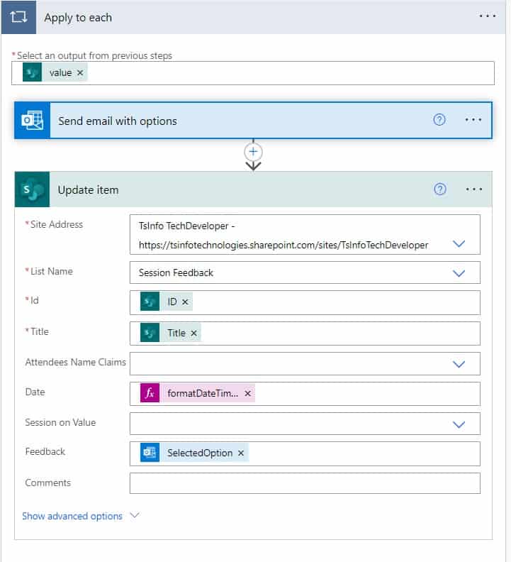Collapse the Update item action header
Screen dimensions: 511x562
click(253, 189)
